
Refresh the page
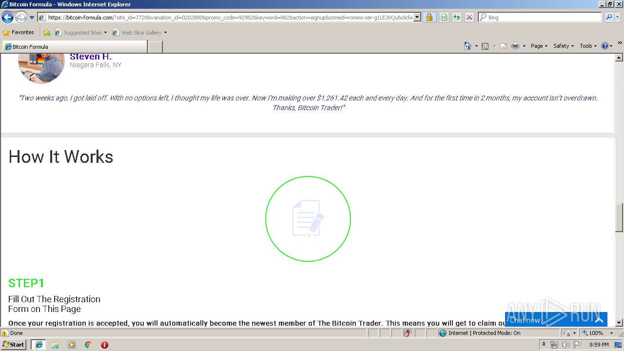[x=457, y=18]
